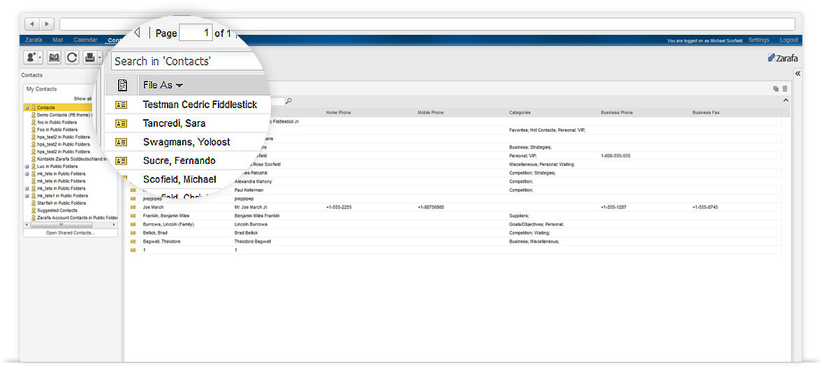Click the document icon column header
824x373 pixels.
click(x=122, y=85)
